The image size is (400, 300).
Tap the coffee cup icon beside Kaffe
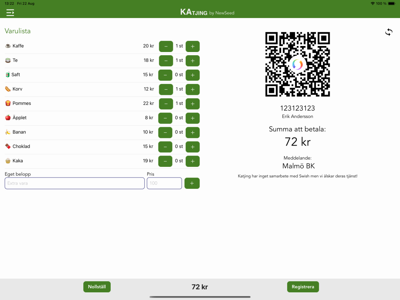[x=8, y=46]
